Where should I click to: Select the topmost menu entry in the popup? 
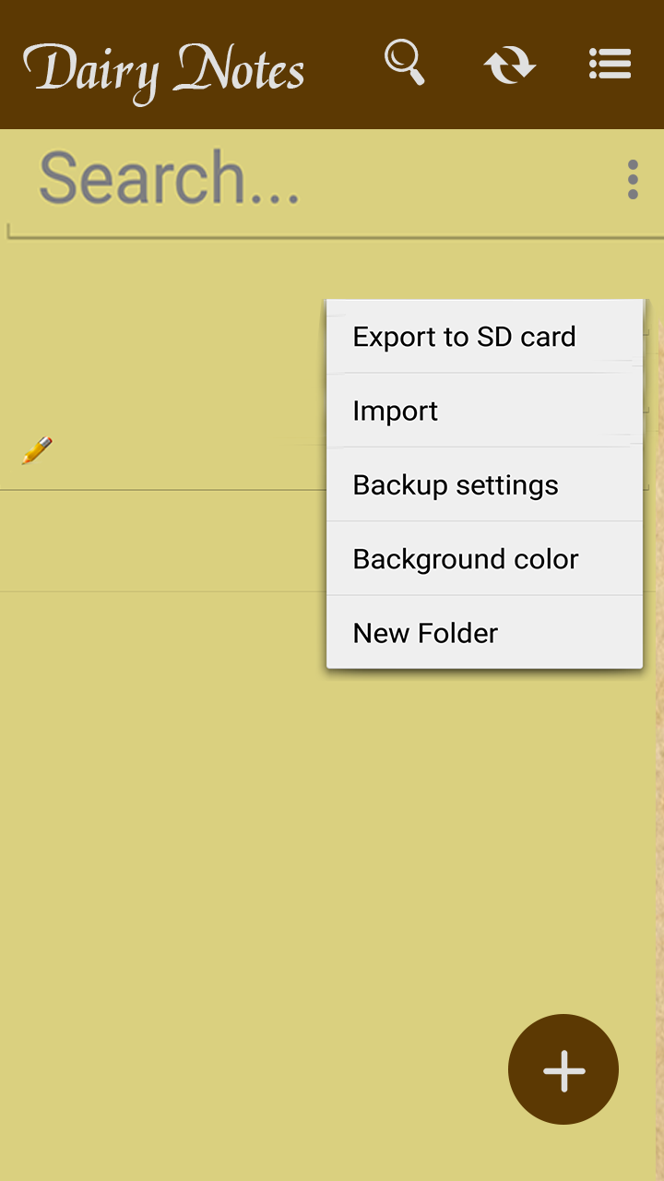click(464, 336)
